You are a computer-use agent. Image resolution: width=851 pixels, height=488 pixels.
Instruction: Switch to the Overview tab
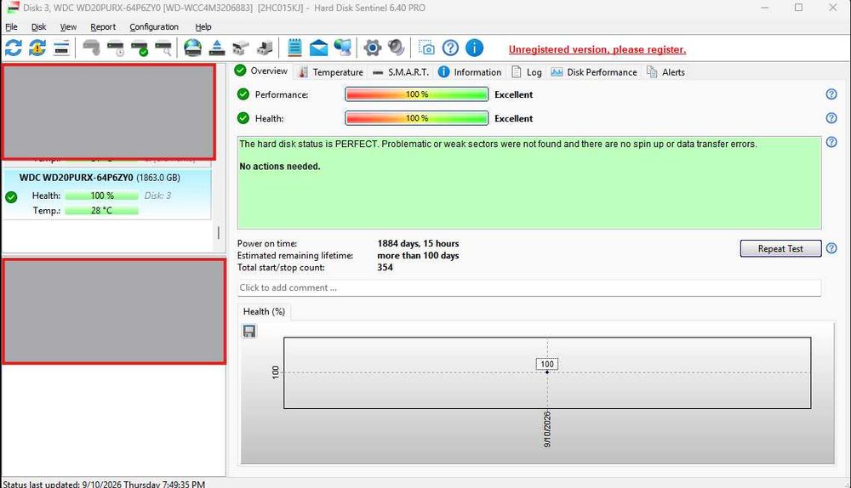261,71
